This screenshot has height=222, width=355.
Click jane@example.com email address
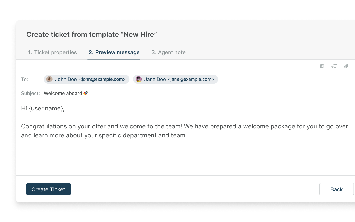click(191, 79)
